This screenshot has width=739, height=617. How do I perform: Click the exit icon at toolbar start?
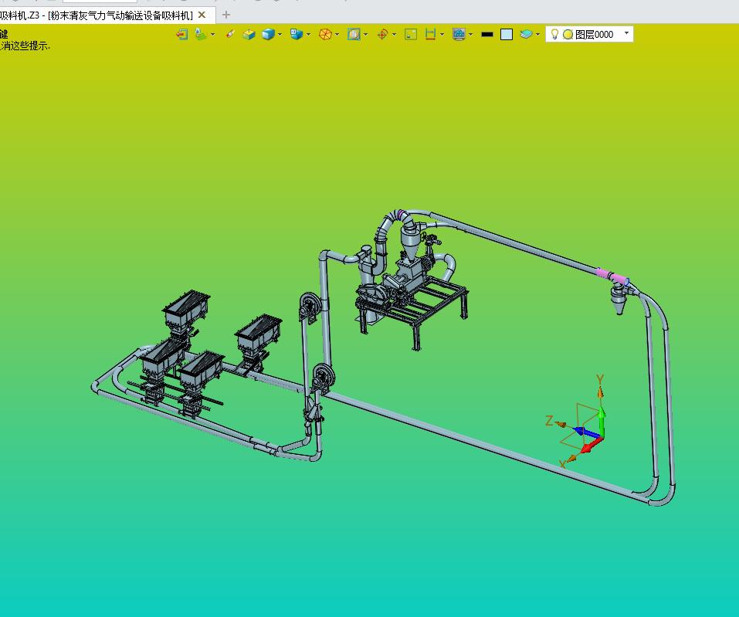[182, 34]
